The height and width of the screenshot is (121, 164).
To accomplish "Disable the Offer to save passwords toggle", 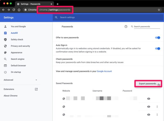I will click(158, 38).
